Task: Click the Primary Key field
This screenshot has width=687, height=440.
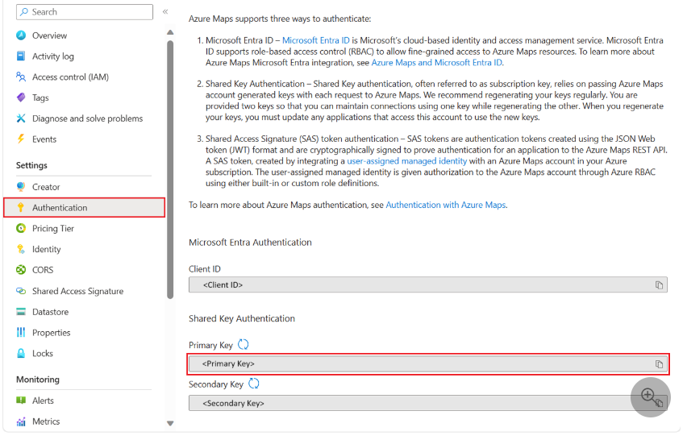Action: pyautogui.click(x=428, y=363)
